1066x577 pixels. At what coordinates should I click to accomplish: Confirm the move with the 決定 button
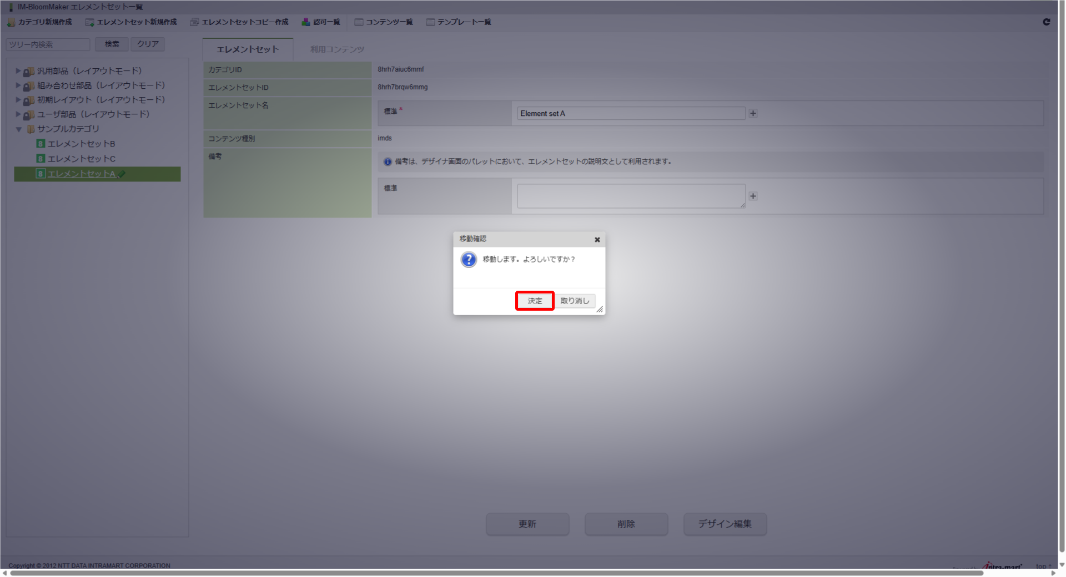535,301
